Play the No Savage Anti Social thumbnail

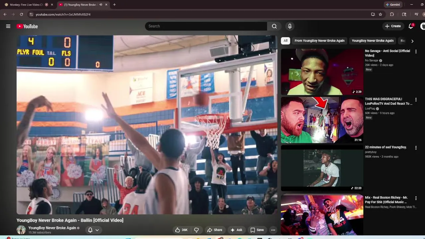322,72
